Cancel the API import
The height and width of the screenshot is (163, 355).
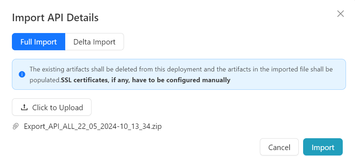point(279,147)
